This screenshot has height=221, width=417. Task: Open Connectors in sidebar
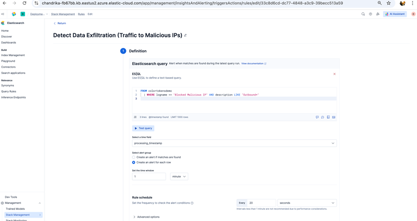(x=8, y=67)
